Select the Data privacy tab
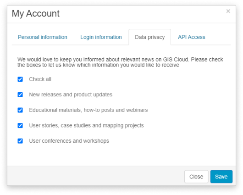The image size is (243, 195). coord(150,37)
